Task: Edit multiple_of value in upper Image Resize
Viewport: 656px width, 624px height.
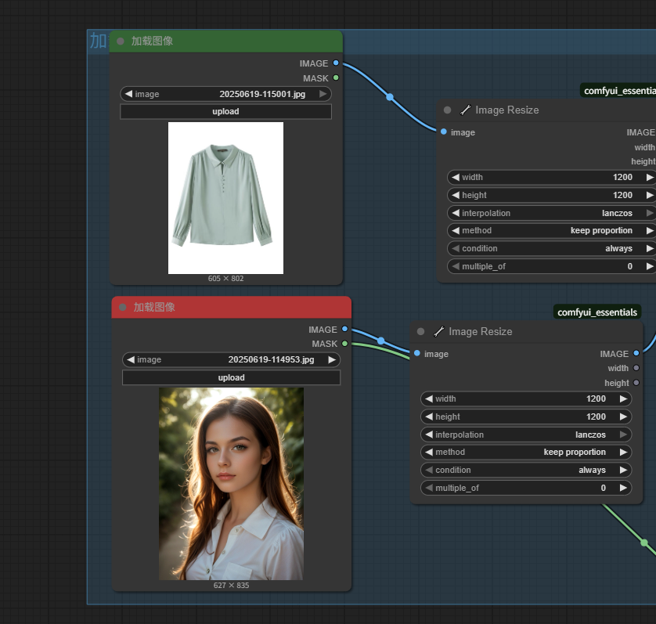Action: [x=551, y=267]
